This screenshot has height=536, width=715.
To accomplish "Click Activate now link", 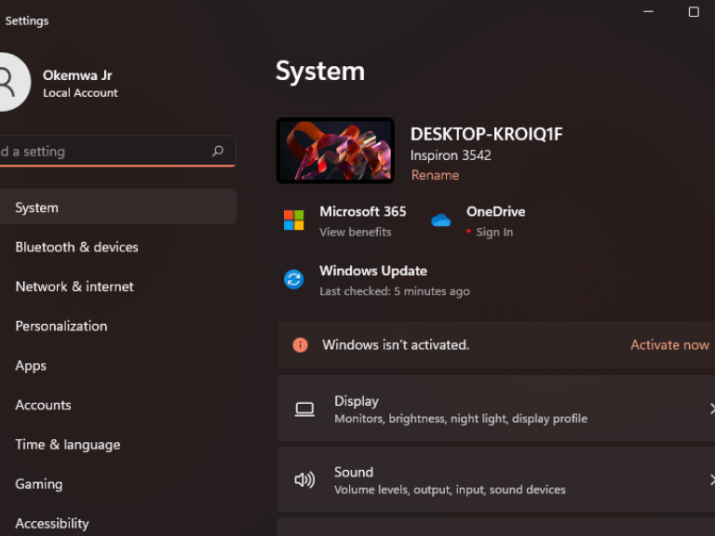I will click(669, 344).
